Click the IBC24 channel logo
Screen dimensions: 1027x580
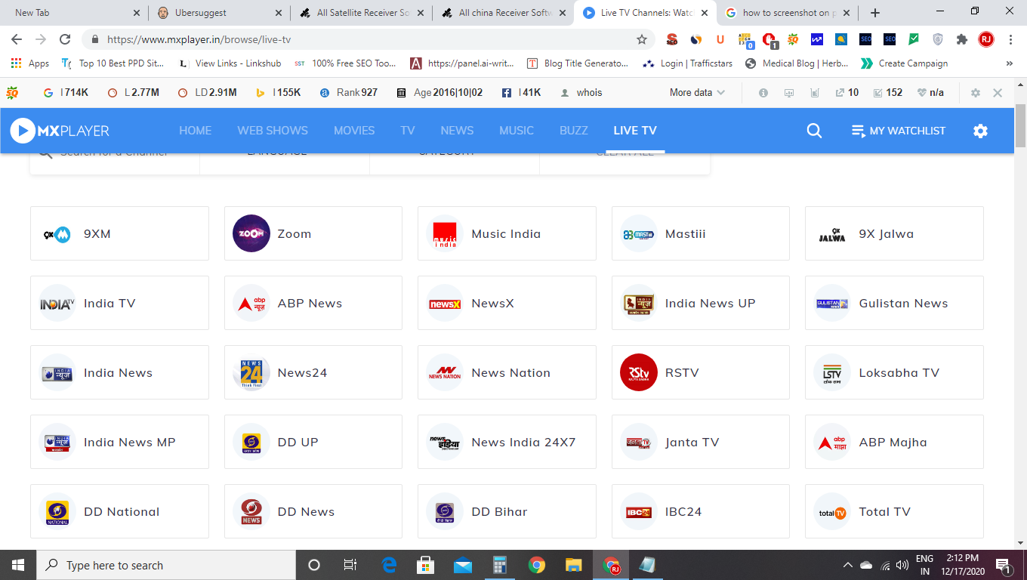(x=639, y=511)
